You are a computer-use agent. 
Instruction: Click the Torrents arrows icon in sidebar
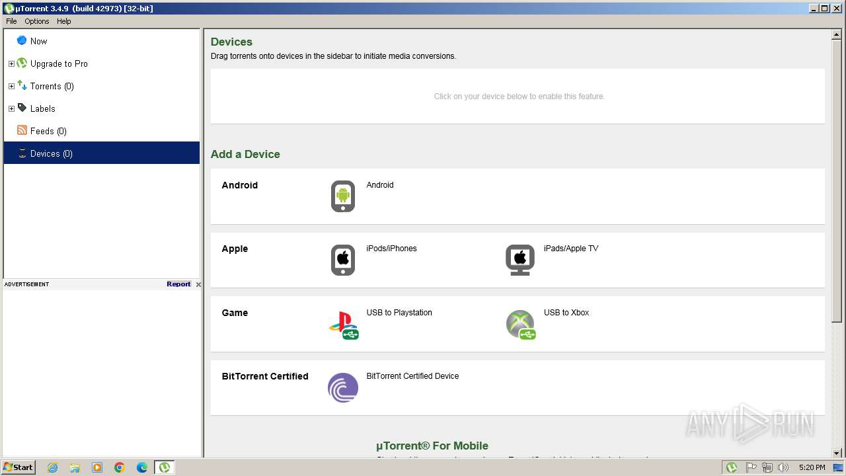pos(22,85)
